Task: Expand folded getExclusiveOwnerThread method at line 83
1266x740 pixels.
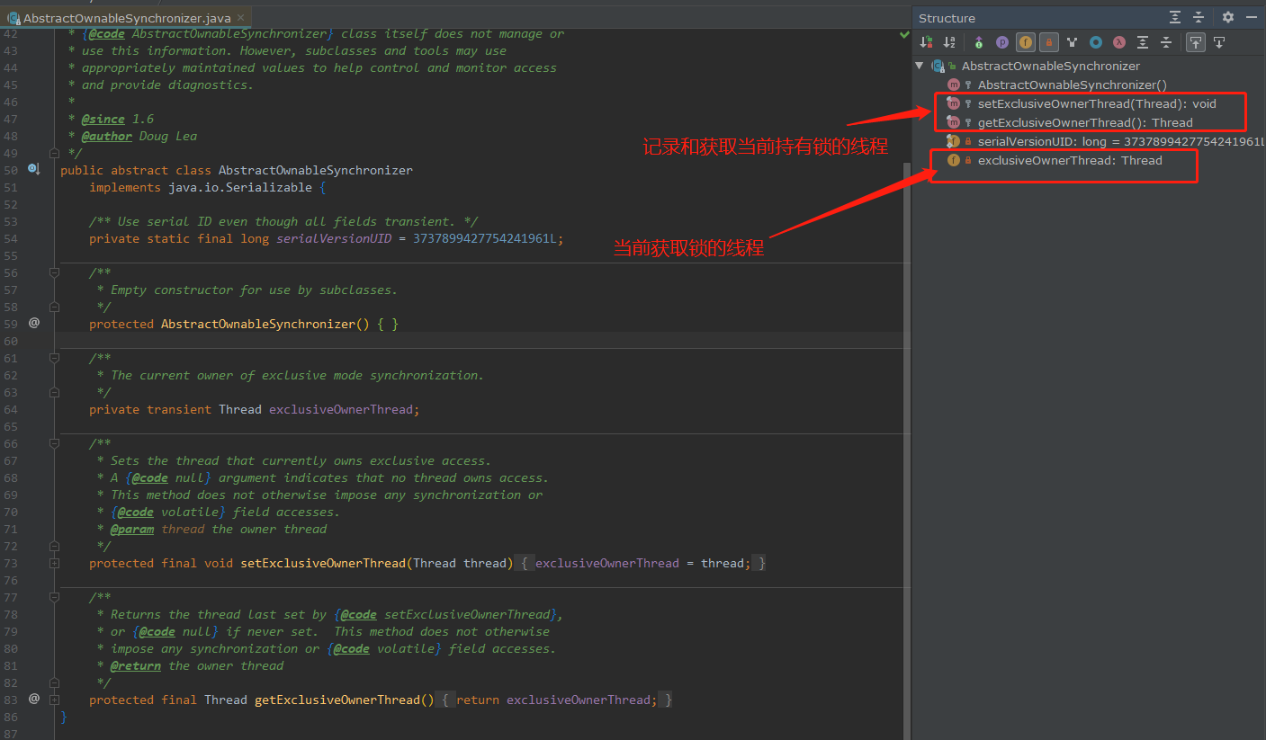Action: click(x=54, y=700)
